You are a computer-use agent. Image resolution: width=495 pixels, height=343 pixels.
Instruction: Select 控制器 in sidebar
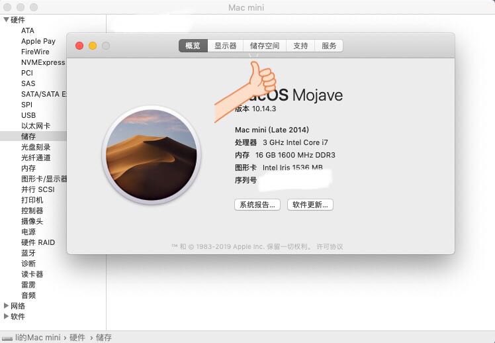(x=32, y=211)
